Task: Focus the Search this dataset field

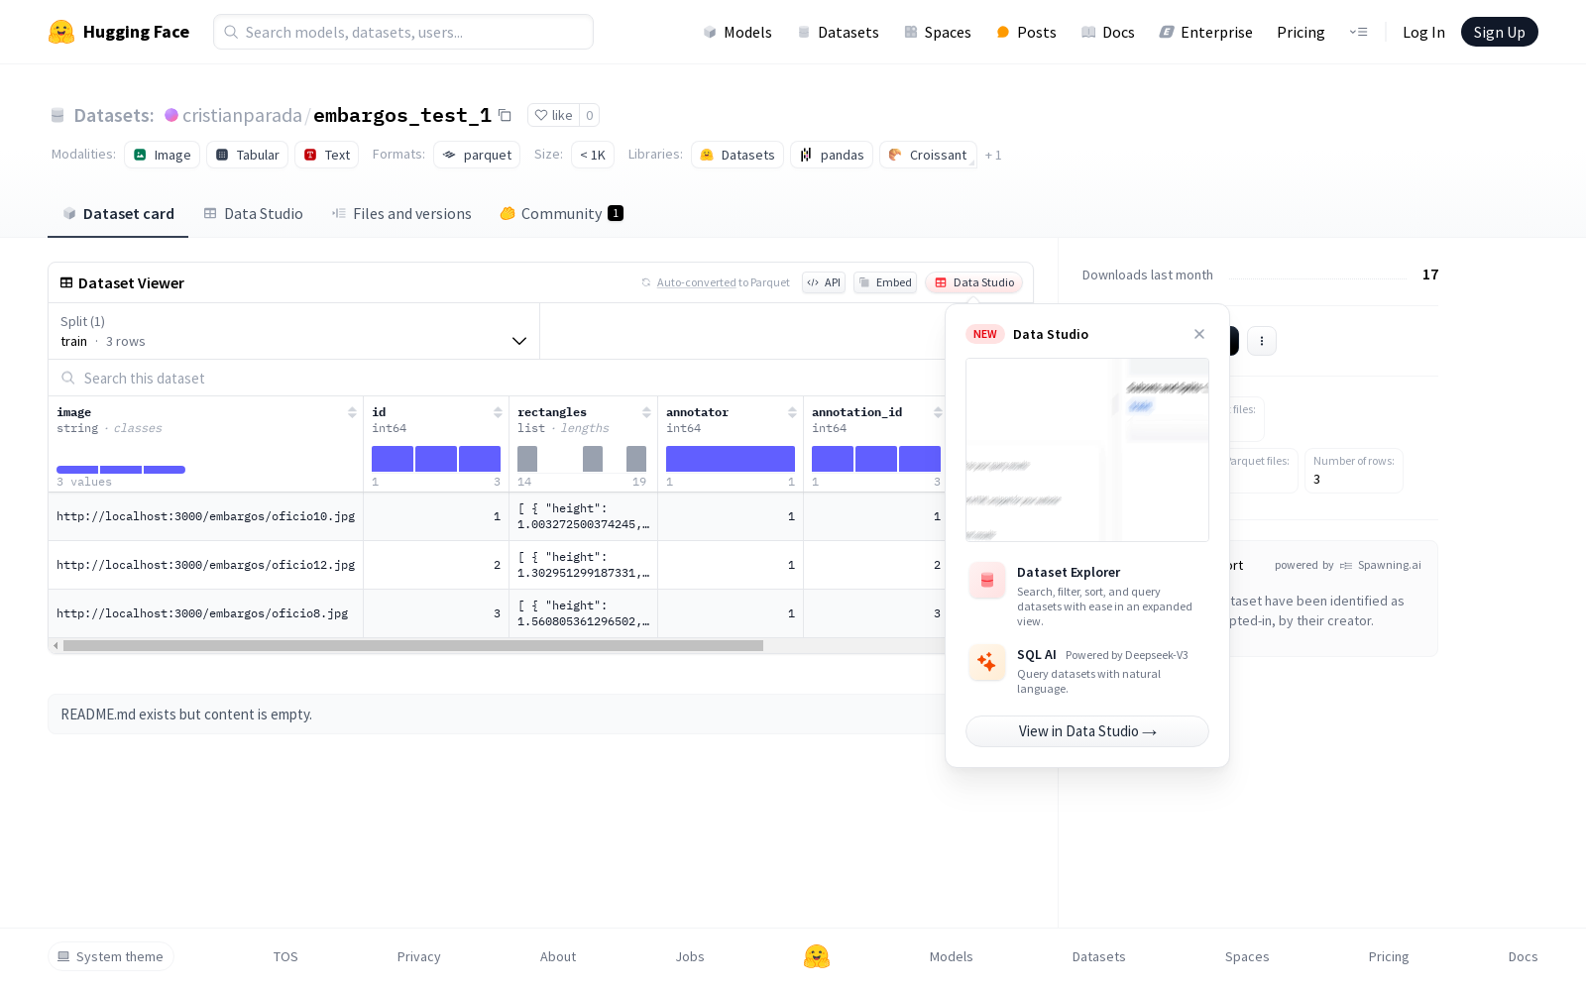Action: click(496, 378)
